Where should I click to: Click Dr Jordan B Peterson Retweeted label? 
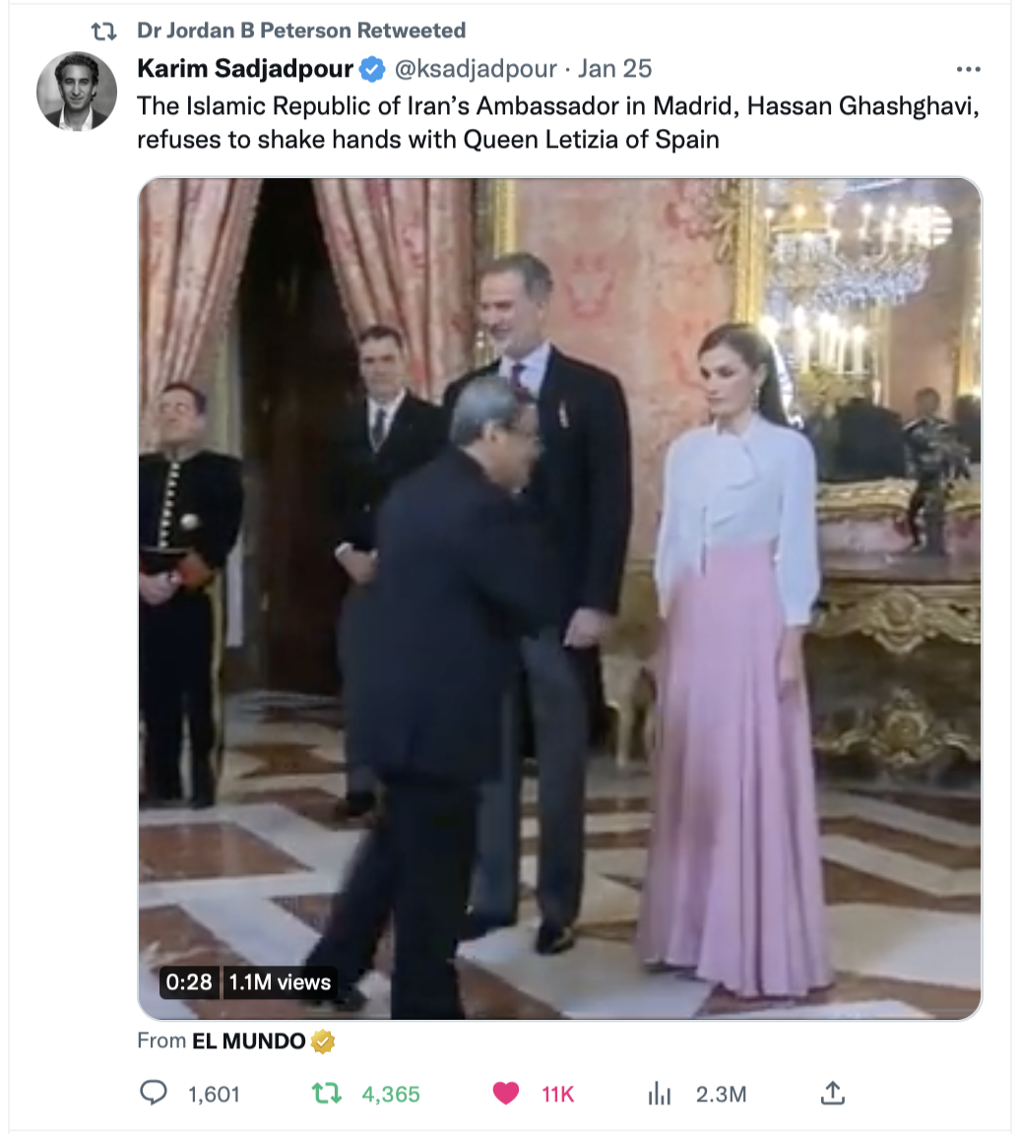(301, 31)
